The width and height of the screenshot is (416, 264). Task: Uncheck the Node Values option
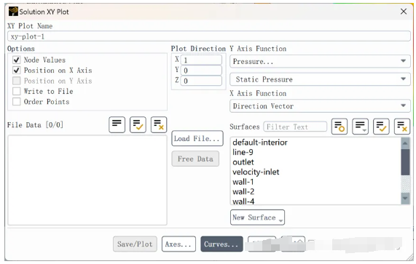click(17, 60)
